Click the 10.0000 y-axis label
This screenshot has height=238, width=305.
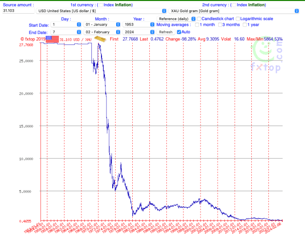point(26,159)
